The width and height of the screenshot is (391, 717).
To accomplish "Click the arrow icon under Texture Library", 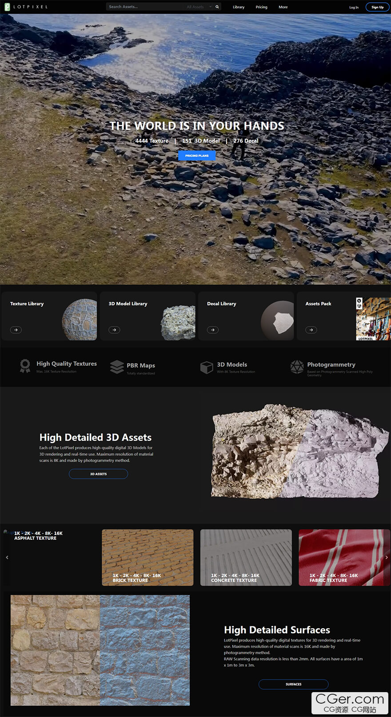I will [16, 330].
